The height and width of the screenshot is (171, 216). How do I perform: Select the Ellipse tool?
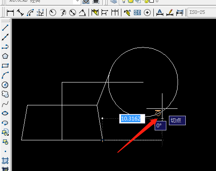pyautogui.click(x=5, y=113)
